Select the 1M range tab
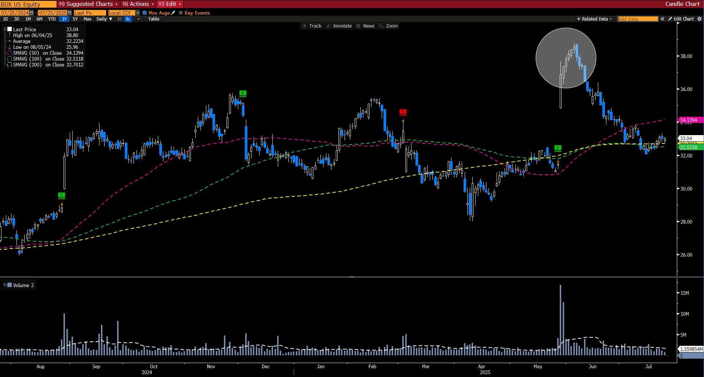 28,19
